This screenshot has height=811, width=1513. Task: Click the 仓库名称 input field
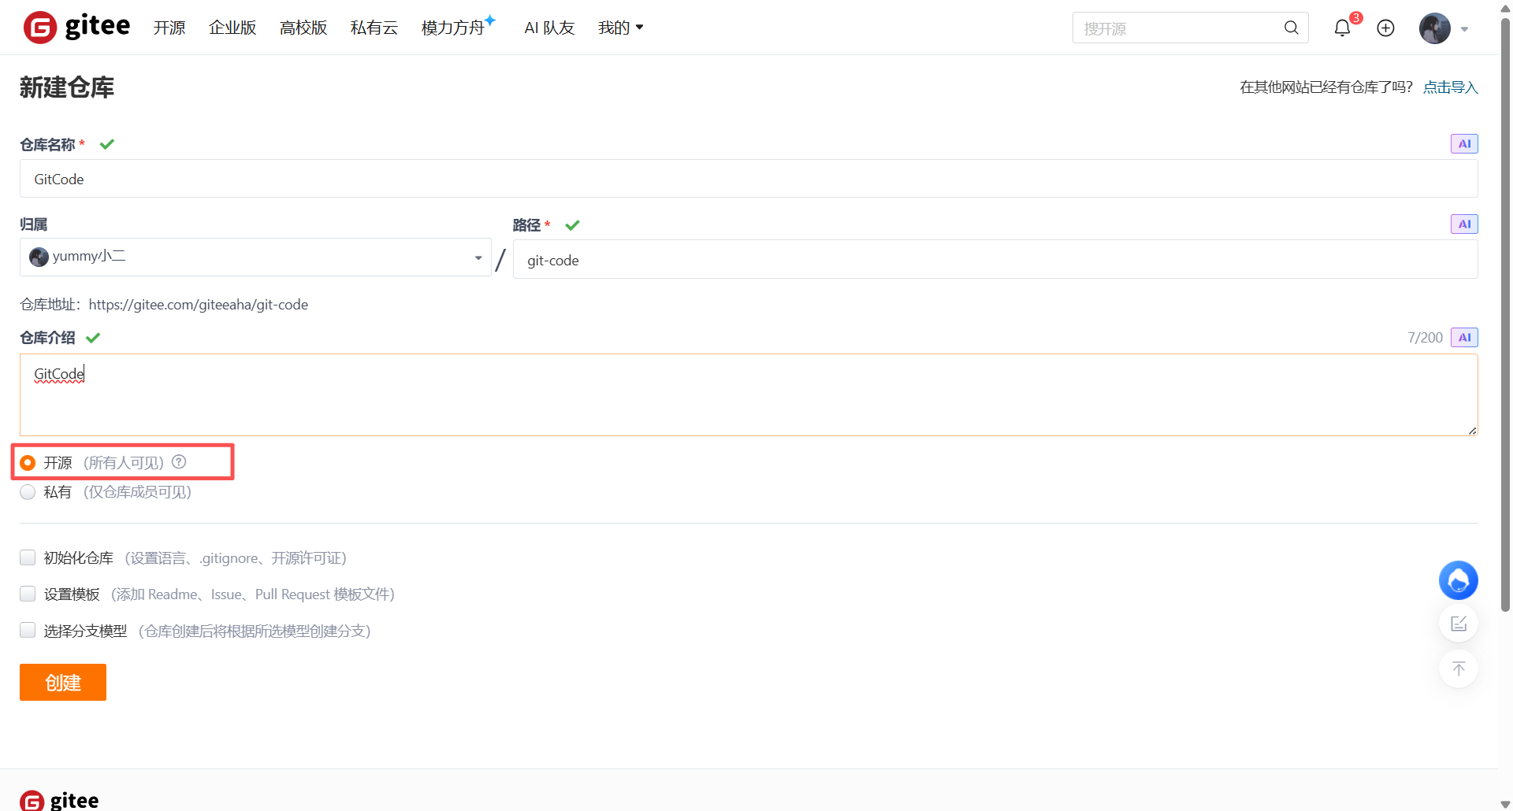[749, 179]
